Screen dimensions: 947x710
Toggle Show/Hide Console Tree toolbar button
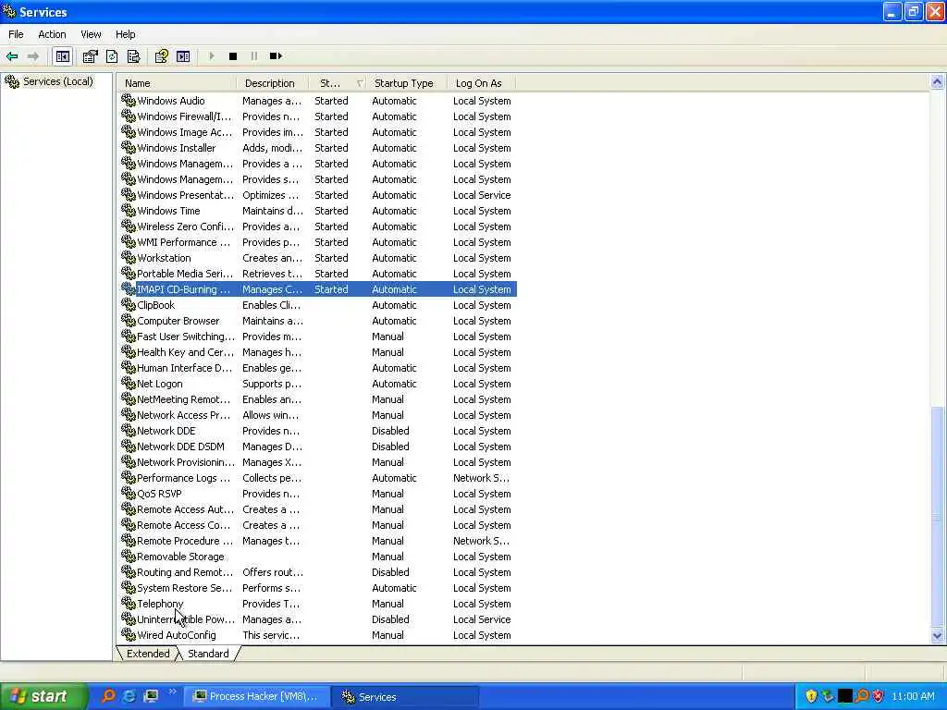pos(62,56)
